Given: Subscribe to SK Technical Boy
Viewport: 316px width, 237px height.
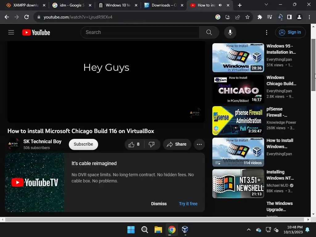Looking at the screenshot, I should pyautogui.click(x=83, y=144).
